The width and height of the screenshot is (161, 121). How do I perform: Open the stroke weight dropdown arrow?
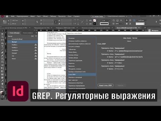tap(110, 21)
